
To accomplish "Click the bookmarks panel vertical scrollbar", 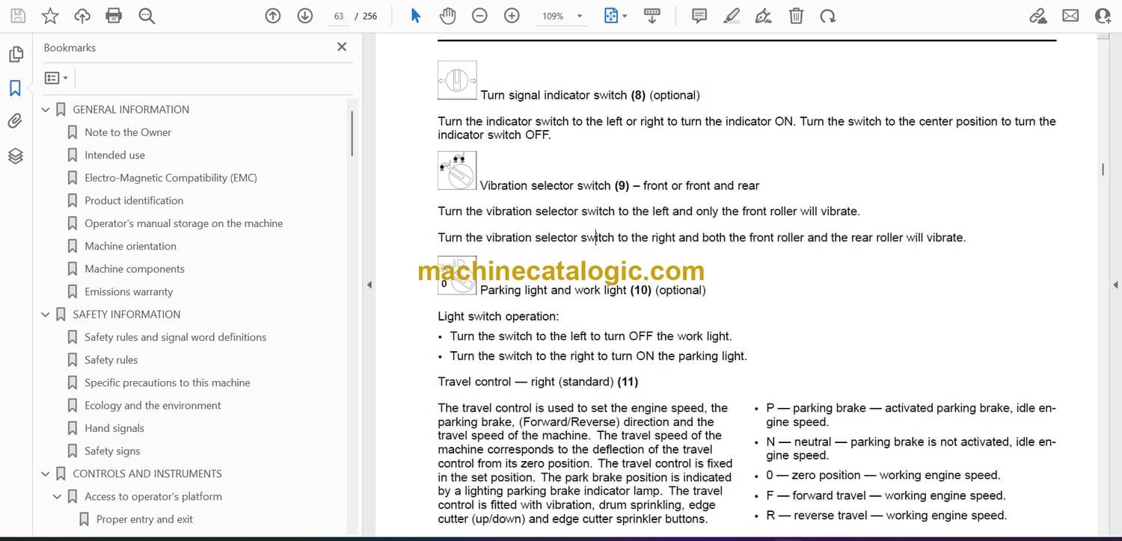I will pos(352,132).
